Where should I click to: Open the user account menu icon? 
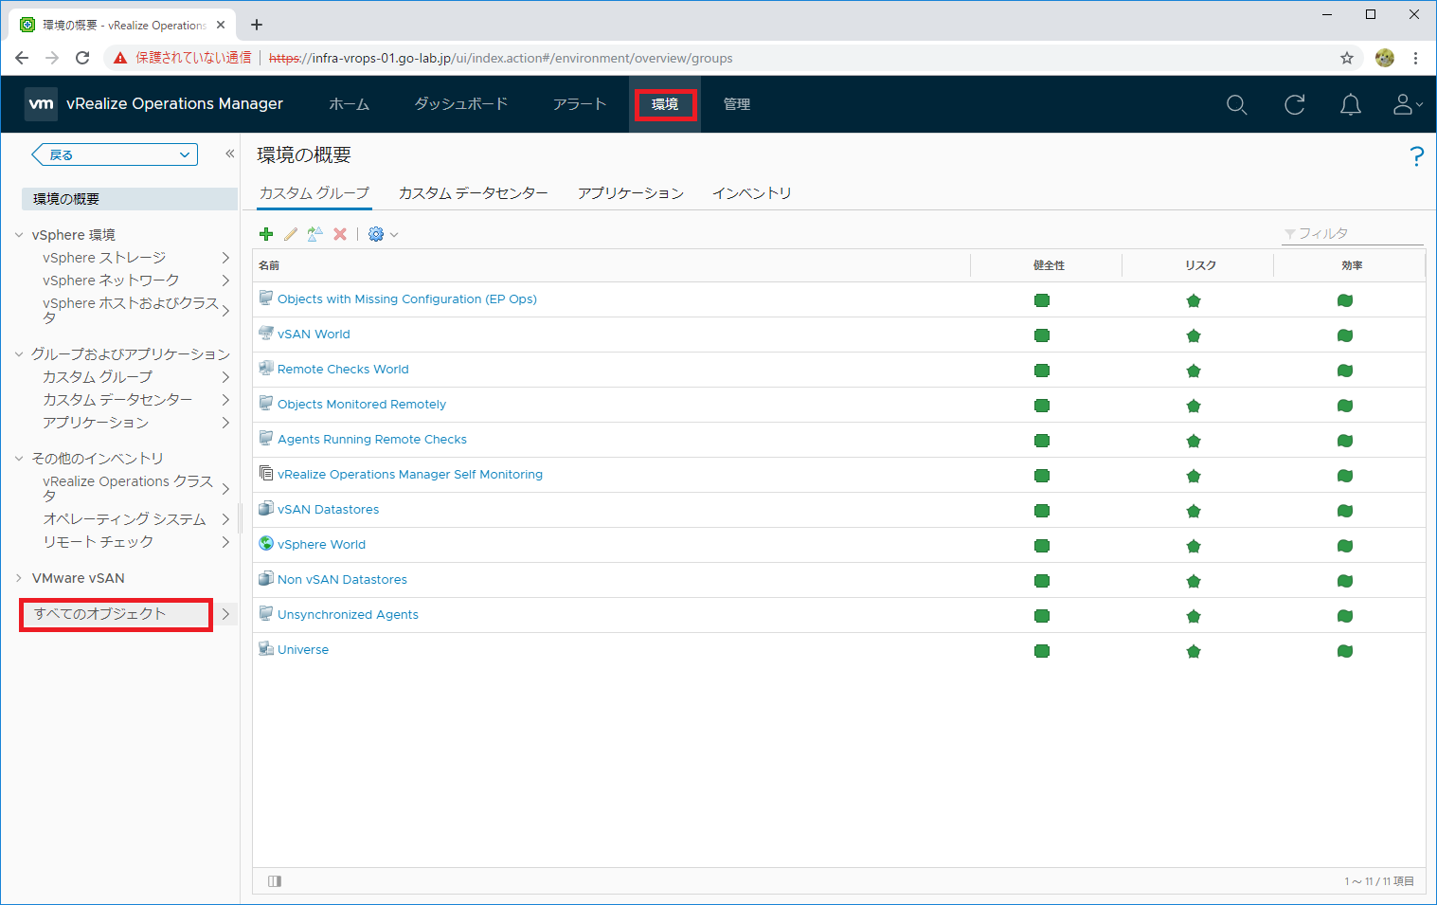click(1408, 104)
